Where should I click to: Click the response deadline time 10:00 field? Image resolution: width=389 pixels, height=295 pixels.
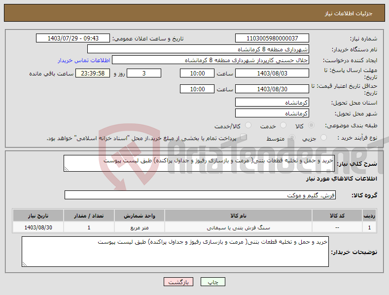pos(197,73)
